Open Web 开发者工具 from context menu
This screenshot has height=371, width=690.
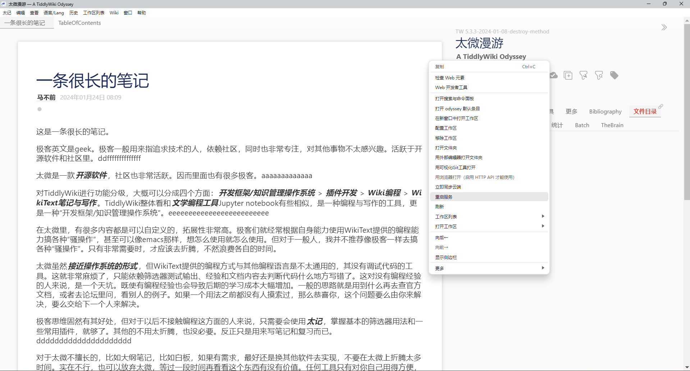(489, 87)
